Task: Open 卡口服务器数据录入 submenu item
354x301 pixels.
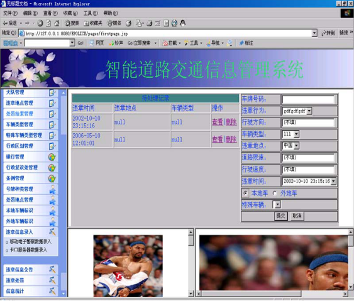Action: tap(28, 249)
